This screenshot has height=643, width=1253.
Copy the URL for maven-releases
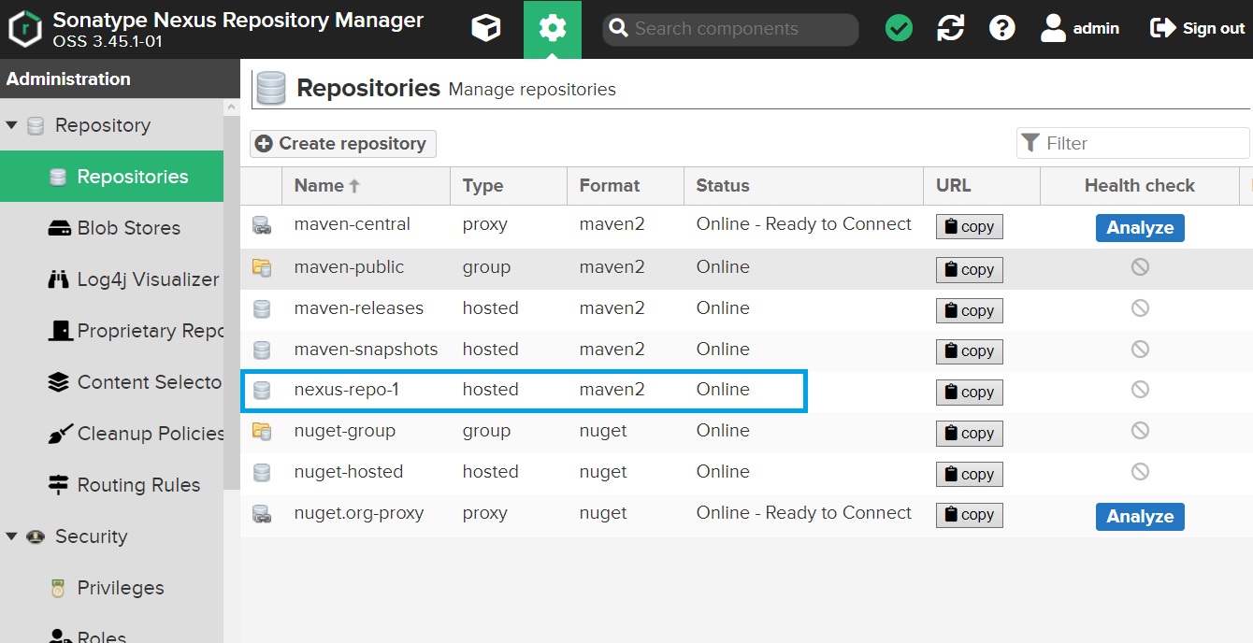[970, 310]
